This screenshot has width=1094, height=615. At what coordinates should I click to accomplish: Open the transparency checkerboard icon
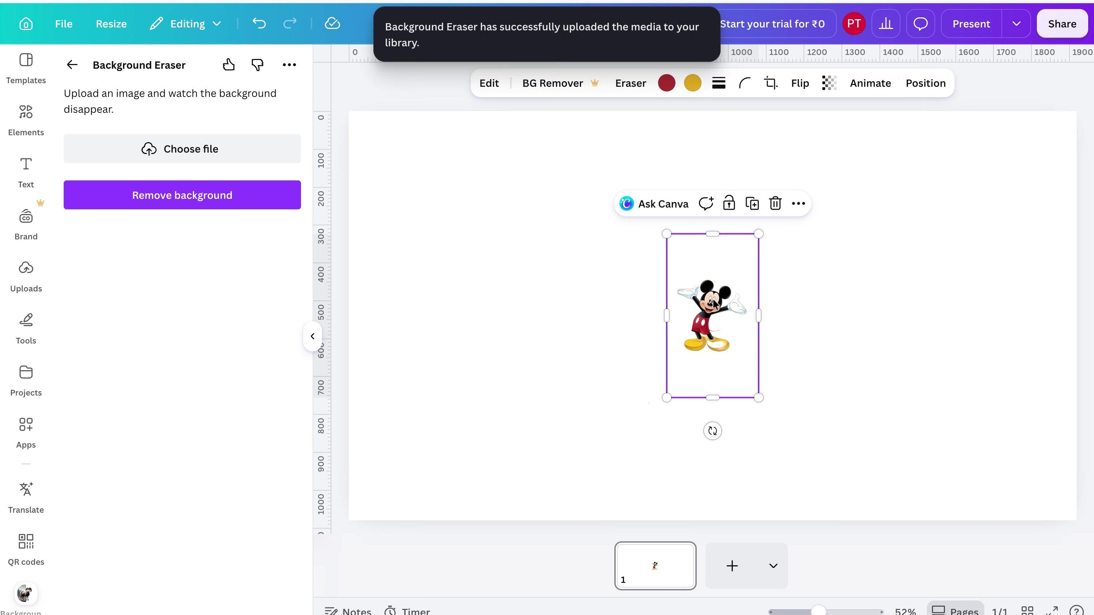(829, 83)
